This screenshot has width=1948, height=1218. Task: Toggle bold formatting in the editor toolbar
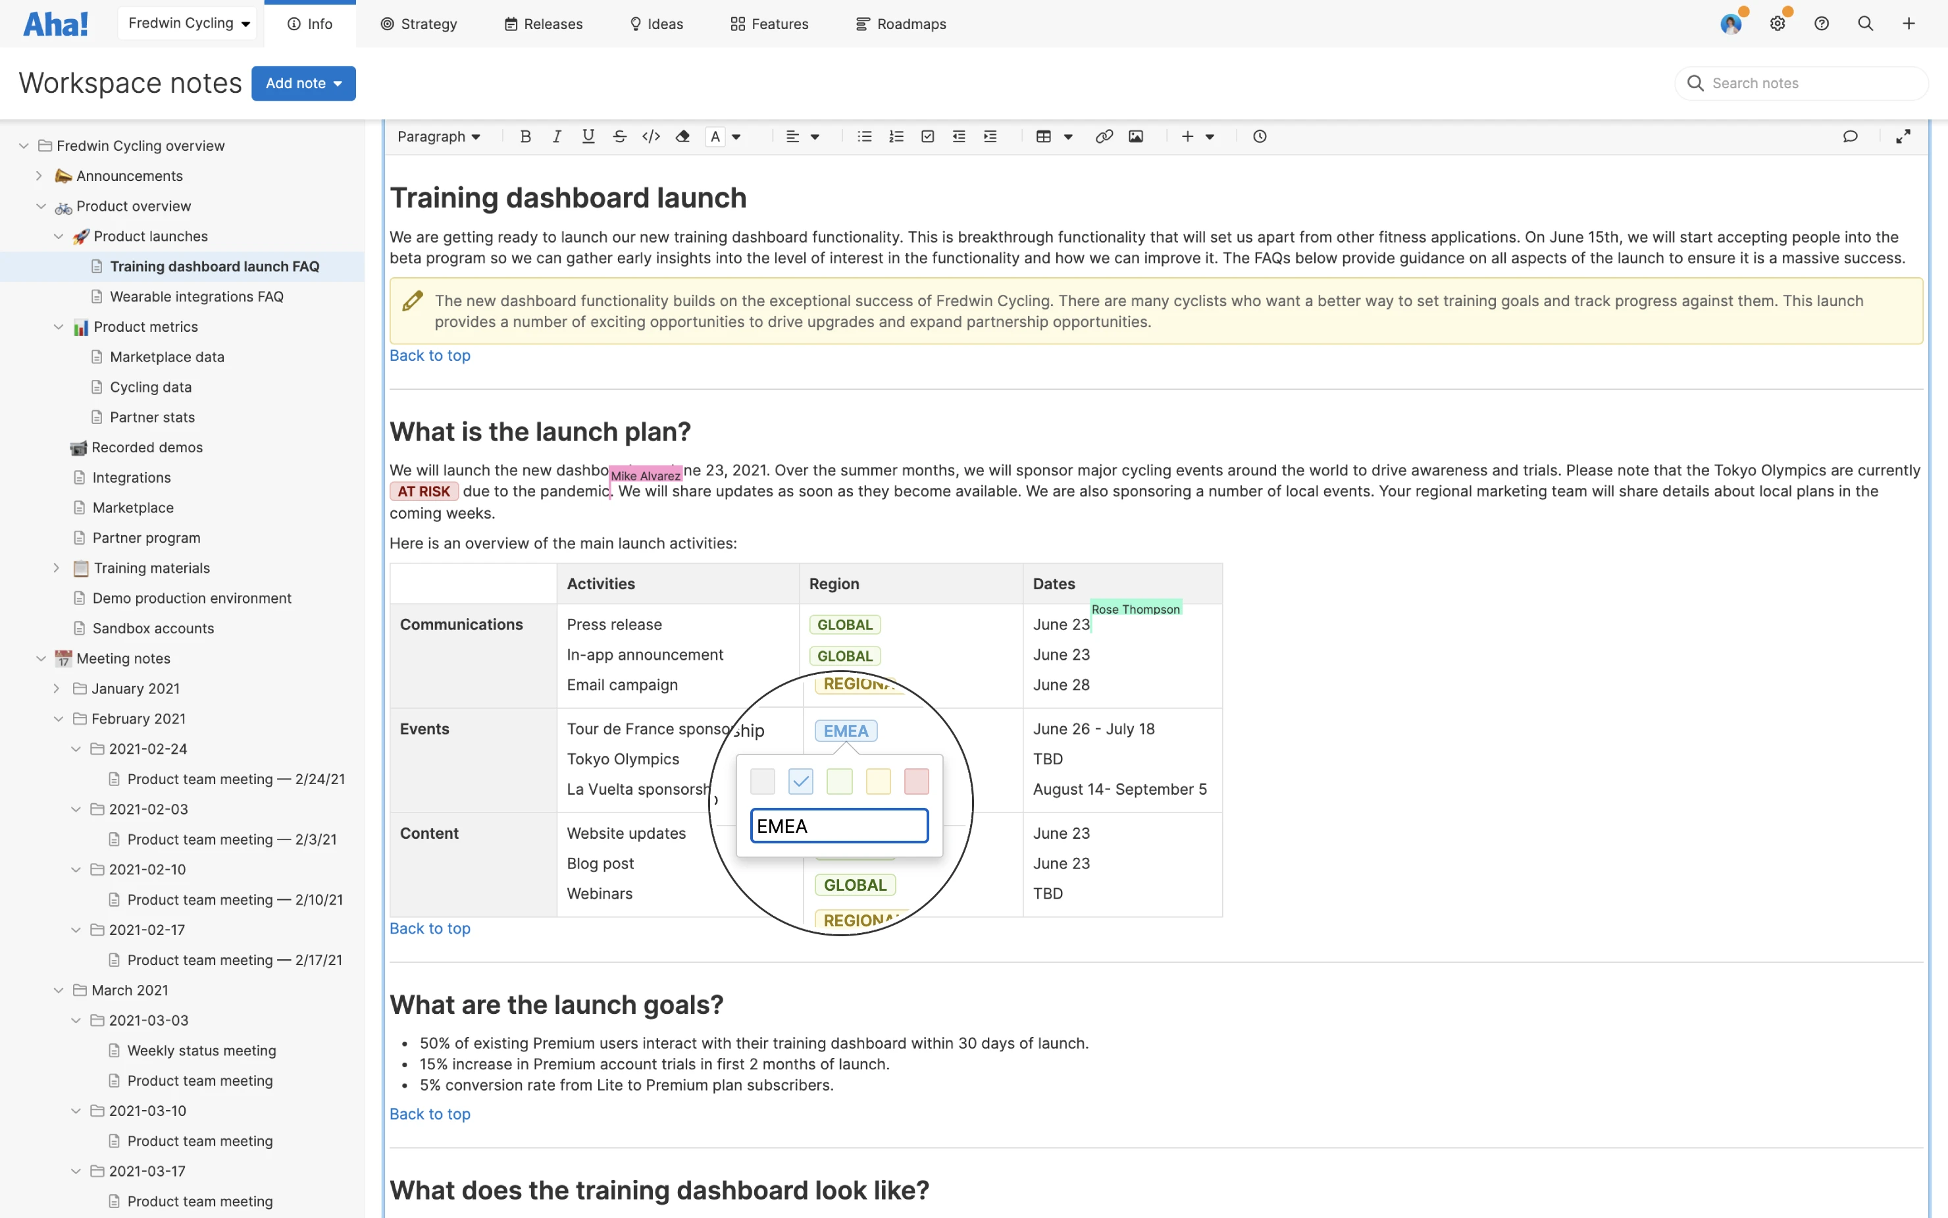(x=525, y=136)
